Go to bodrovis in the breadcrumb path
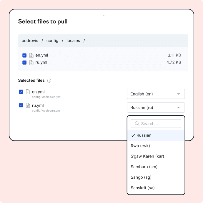 click(x=30, y=41)
